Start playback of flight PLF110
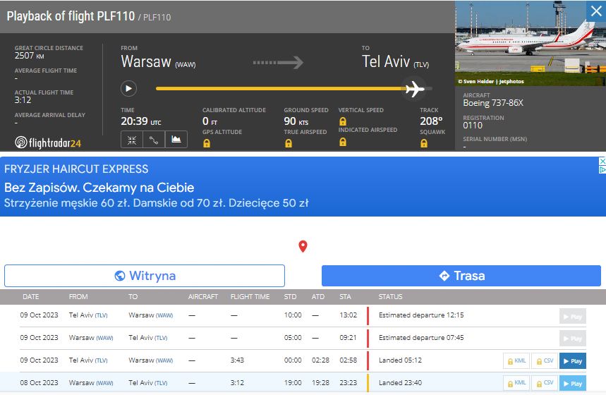606x395 pixels. 128,88
